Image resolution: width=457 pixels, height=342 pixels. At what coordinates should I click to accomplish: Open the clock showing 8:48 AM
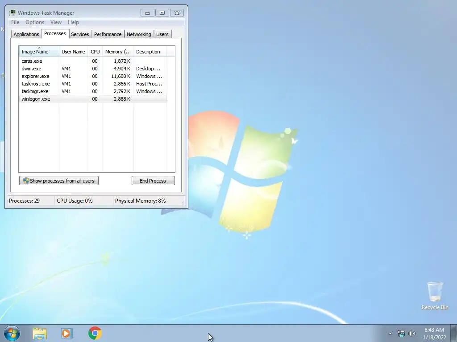[x=434, y=334]
